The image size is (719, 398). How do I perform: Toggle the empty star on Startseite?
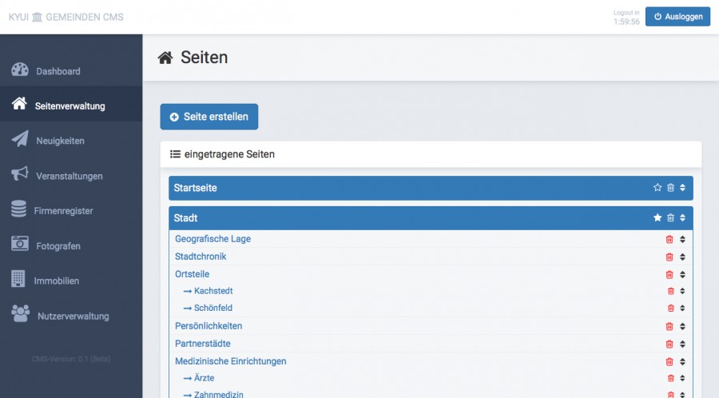point(657,188)
